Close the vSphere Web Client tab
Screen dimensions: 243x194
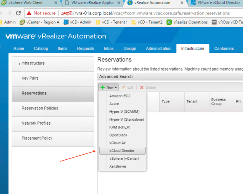tap(56, 3)
